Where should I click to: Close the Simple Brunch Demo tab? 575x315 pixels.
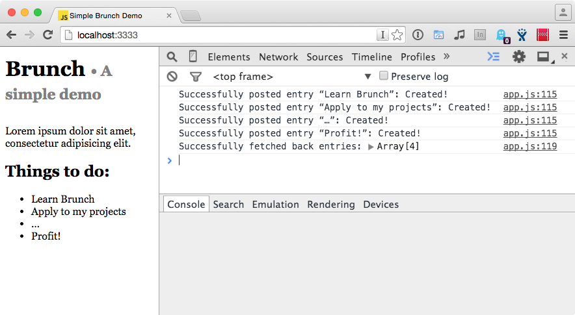[169, 16]
